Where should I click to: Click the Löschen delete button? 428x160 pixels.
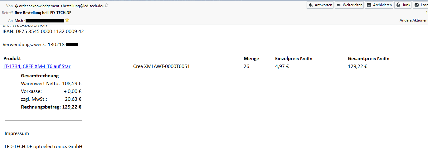click(x=421, y=5)
